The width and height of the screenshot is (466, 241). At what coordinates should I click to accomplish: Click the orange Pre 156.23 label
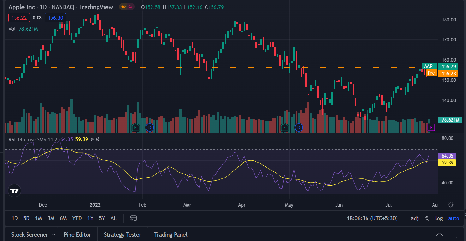pos(442,73)
